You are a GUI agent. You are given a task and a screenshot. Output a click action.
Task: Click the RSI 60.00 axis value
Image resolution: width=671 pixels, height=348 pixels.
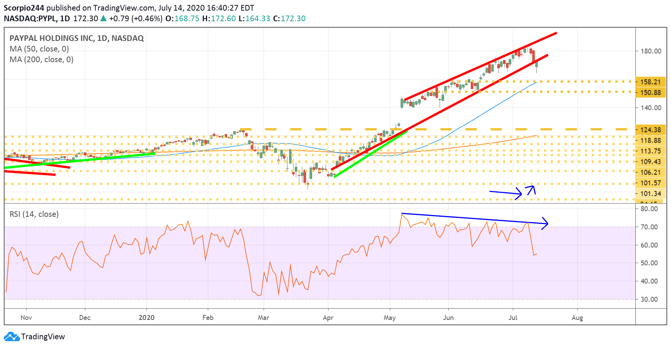coord(649,245)
